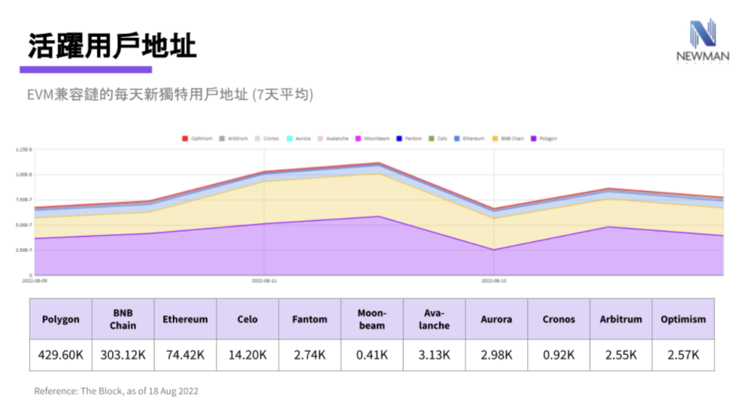
Task: Click the Moonbeam legend label text
Action: [376, 138]
